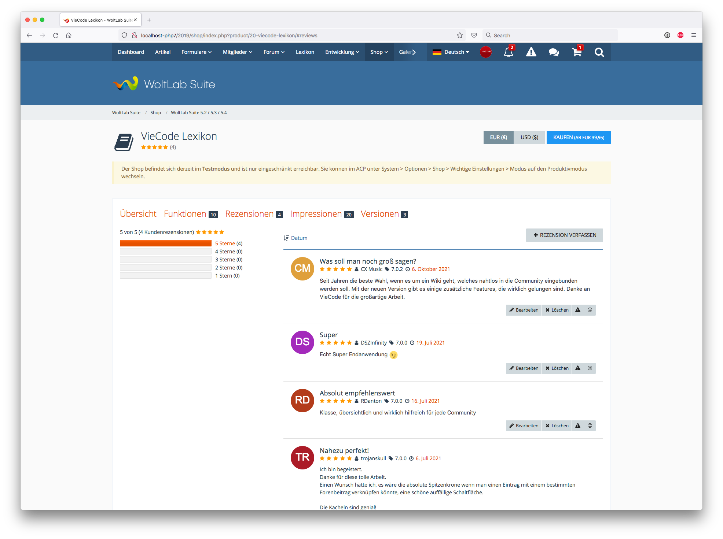The image size is (723, 539).
Task: Open the moderation warning triangle icon
Action: pos(531,52)
